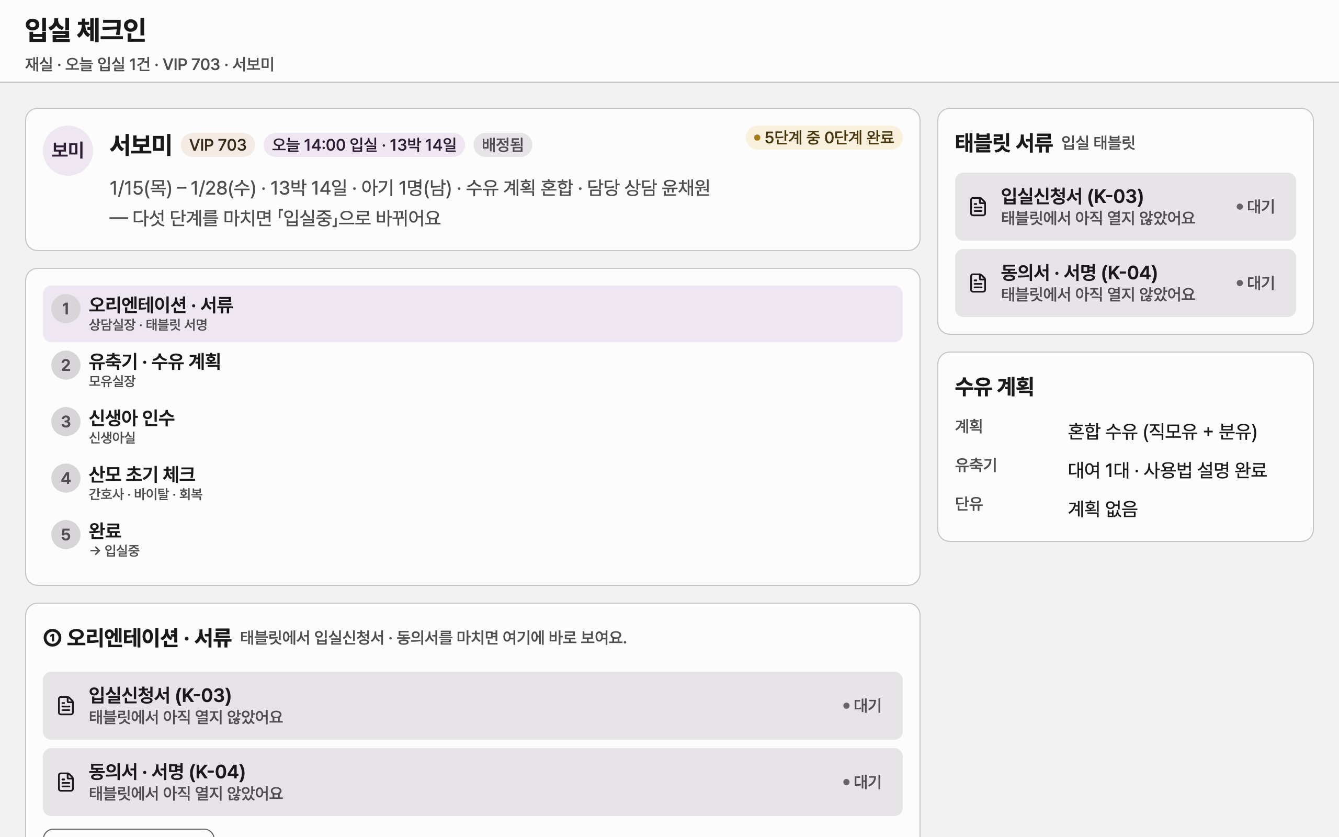Click document icon of 동의서·서명 in 오리엔테이션 section
This screenshot has width=1339, height=837.
tap(66, 782)
